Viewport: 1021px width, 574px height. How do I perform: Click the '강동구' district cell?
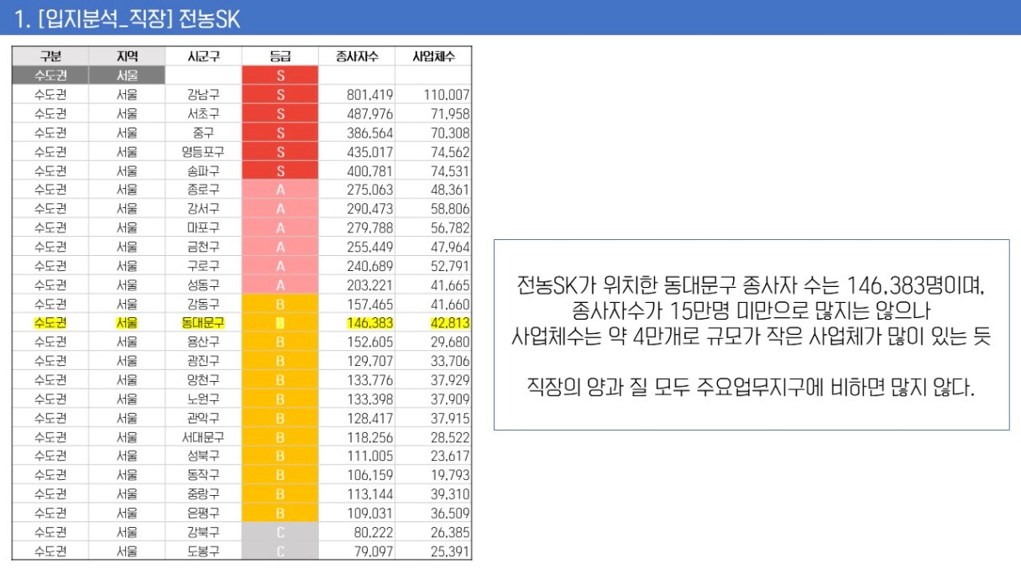point(203,304)
